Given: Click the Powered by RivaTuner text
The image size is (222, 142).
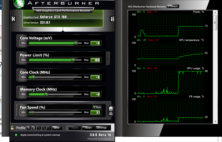Looking at the screenshot, I should click(99, 139).
